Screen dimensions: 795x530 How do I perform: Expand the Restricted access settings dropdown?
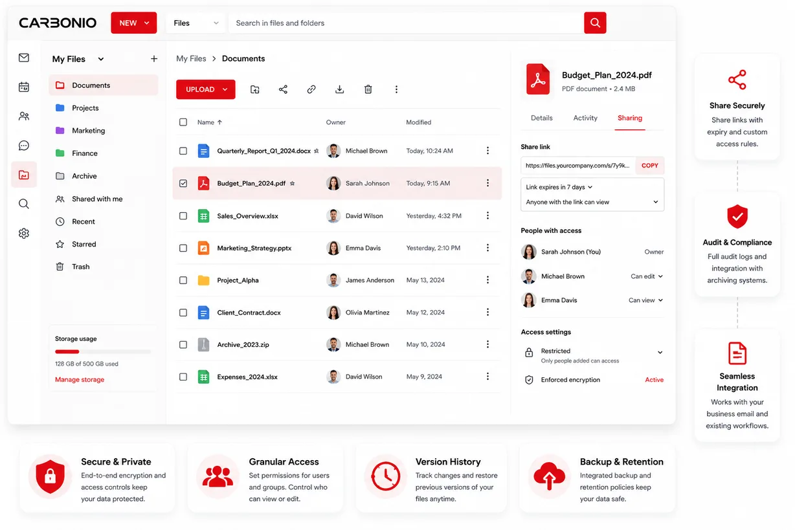[660, 353]
